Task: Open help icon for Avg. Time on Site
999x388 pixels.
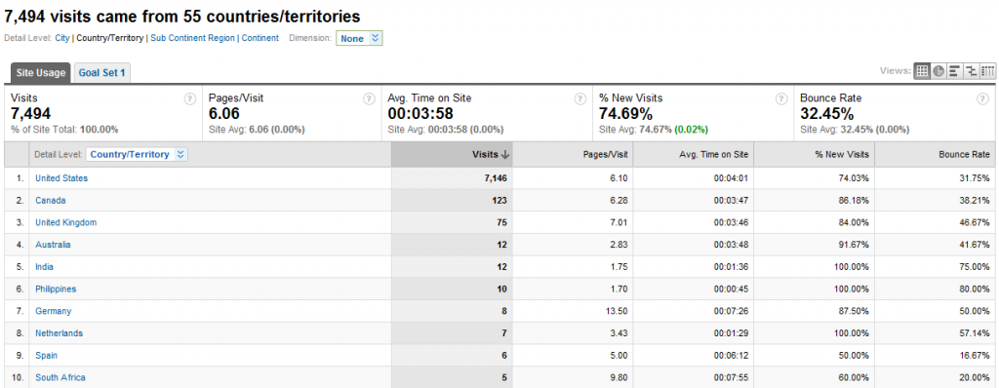Action: (x=579, y=98)
